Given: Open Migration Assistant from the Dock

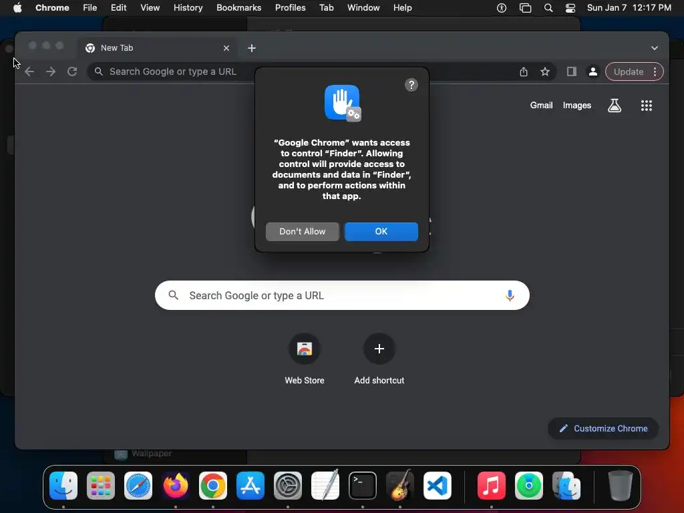Looking at the screenshot, I should tap(566, 486).
